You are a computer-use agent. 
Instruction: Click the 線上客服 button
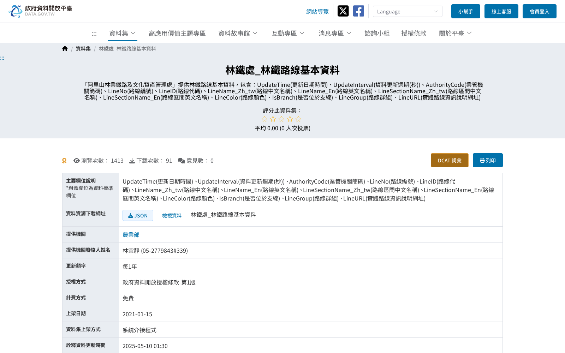click(501, 11)
